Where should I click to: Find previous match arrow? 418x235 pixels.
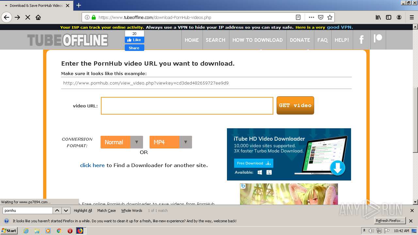[57, 211]
